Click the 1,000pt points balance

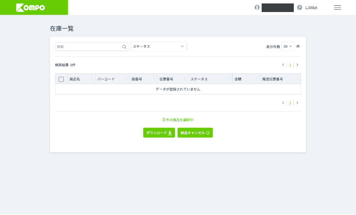coord(311,8)
